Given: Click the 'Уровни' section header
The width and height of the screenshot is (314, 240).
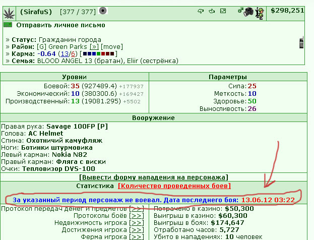Looking at the screenshot, I should pos(75,77).
